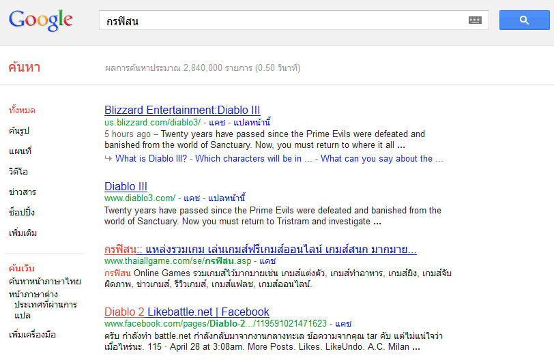Click www.facebook.com/pages/Diablo-2 green URL
The image size is (554, 360).
coord(216,324)
